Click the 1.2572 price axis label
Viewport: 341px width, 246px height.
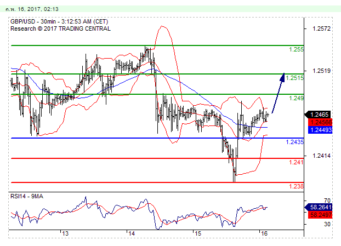pyautogui.click(x=321, y=28)
